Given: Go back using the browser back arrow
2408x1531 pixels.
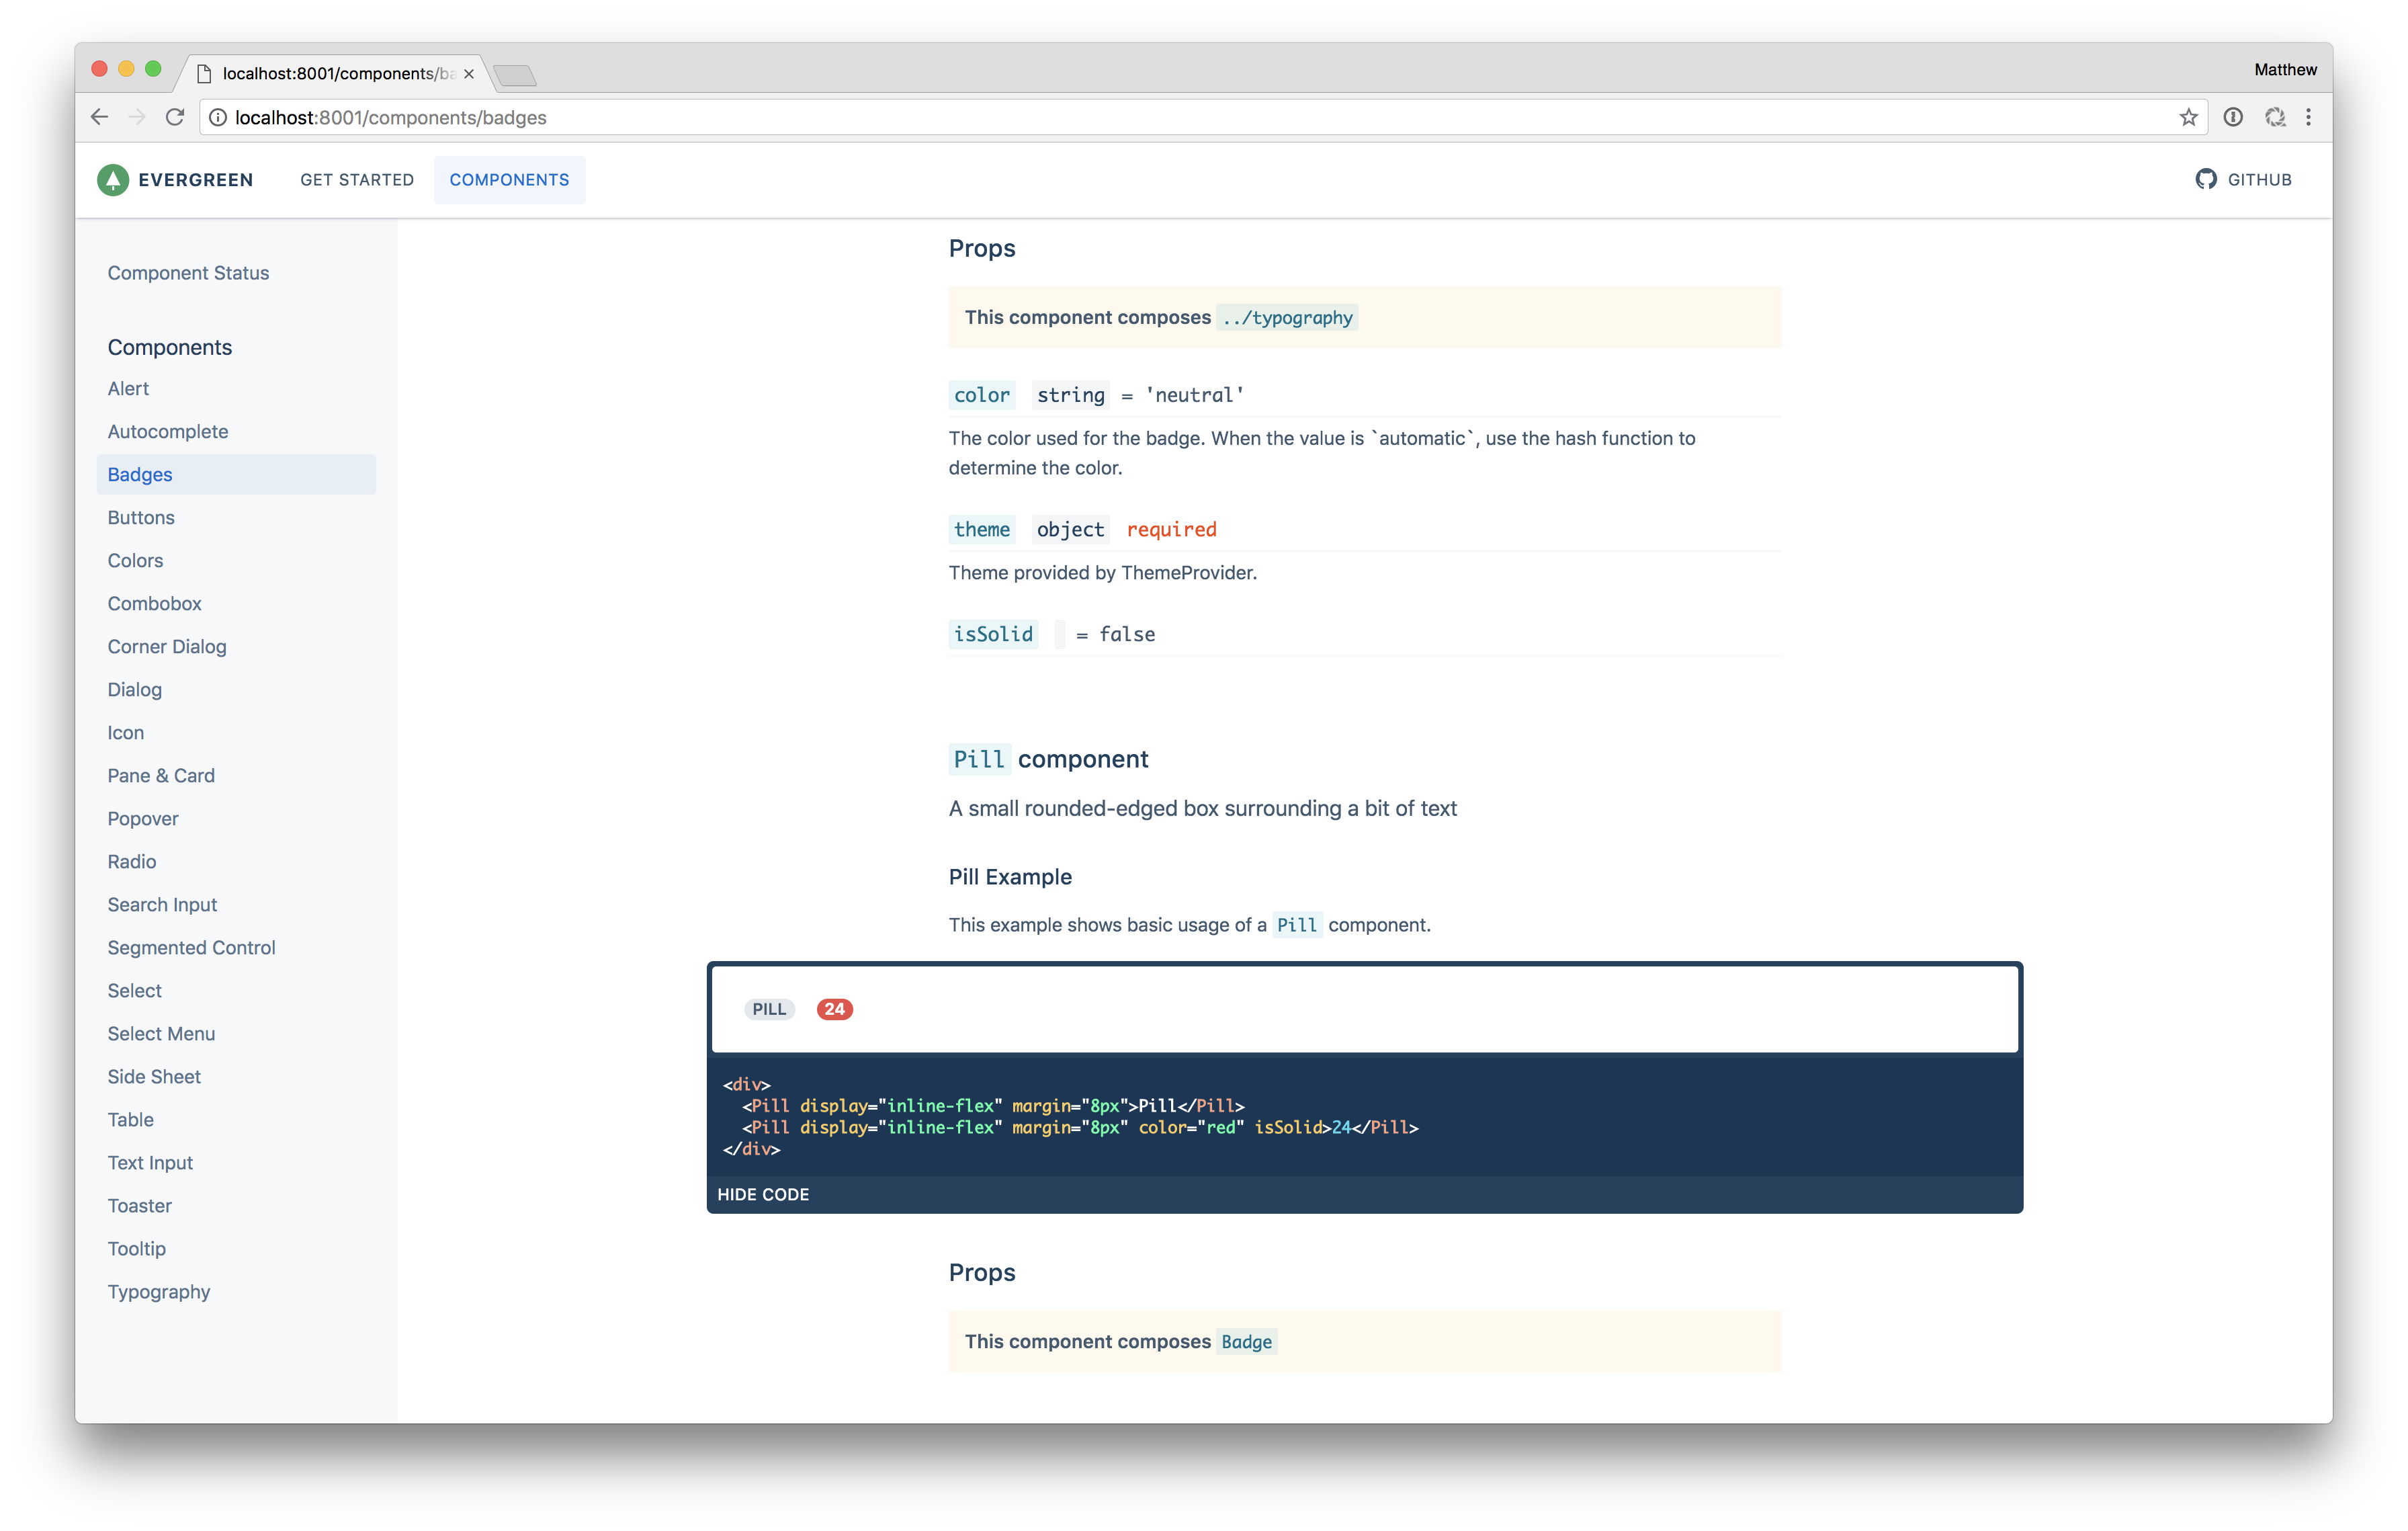Looking at the screenshot, I should point(99,117).
